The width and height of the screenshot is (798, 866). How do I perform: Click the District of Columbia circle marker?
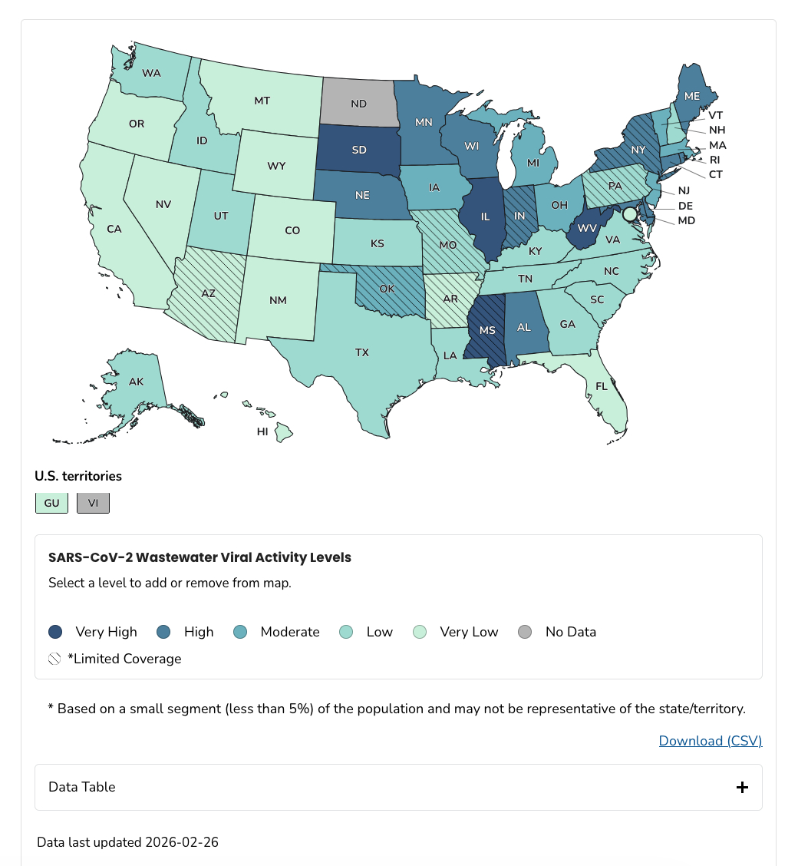[x=630, y=214]
